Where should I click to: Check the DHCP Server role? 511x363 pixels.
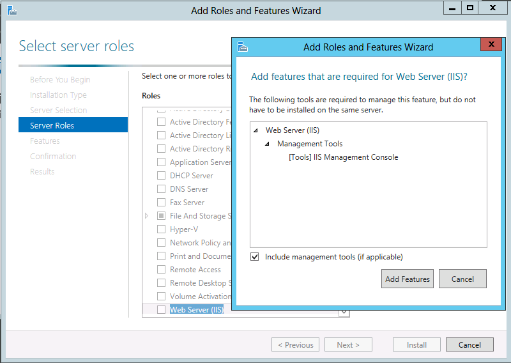162,176
